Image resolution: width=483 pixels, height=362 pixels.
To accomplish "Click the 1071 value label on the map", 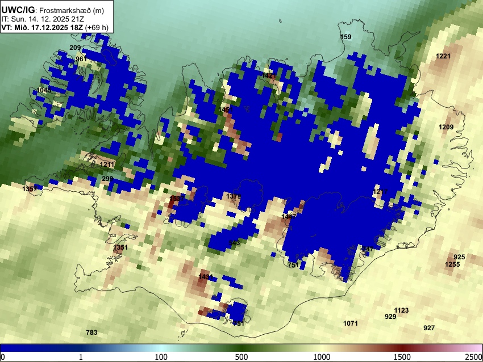I will (x=351, y=323).
